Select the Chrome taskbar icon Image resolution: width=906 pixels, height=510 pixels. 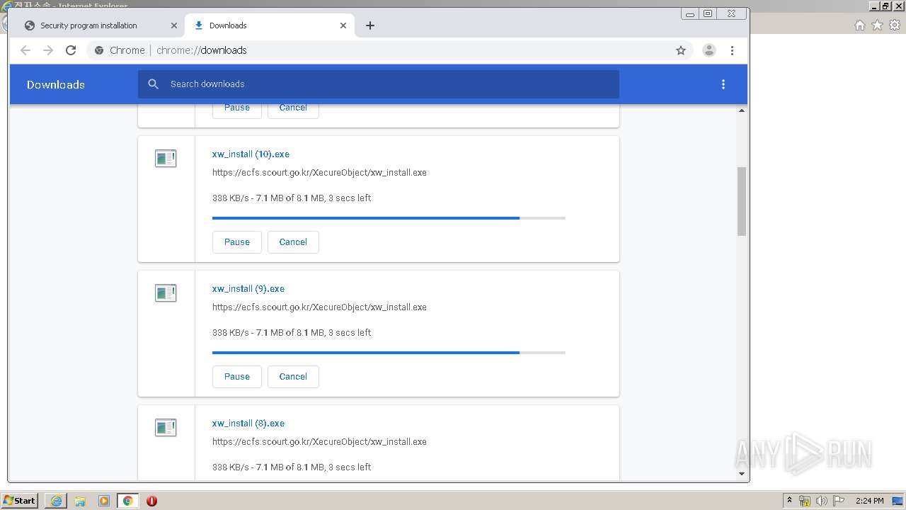coord(128,501)
